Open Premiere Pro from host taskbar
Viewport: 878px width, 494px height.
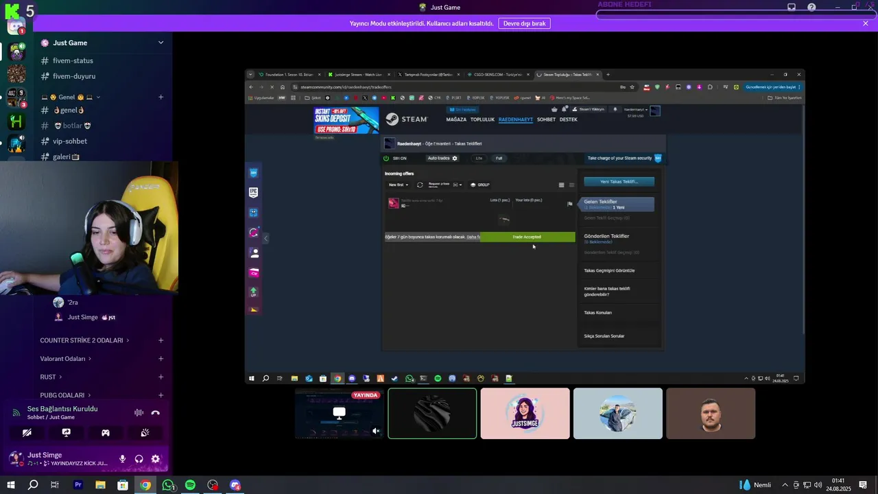pyautogui.click(x=78, y=485)
